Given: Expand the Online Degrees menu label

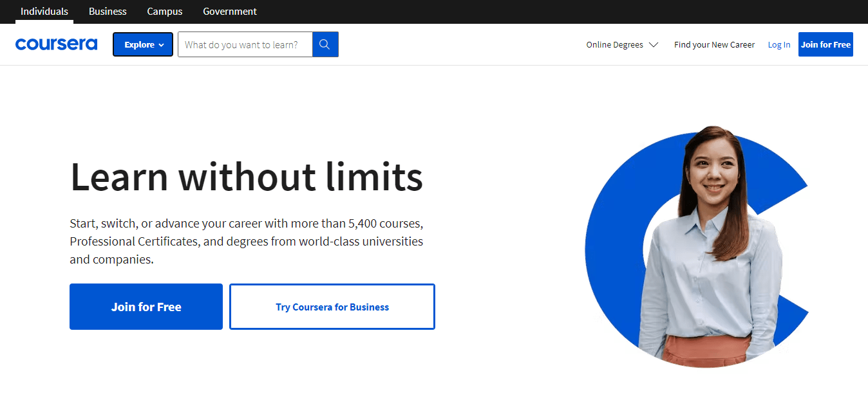Looking at the screenshot, I should click(x=614, y=45).
